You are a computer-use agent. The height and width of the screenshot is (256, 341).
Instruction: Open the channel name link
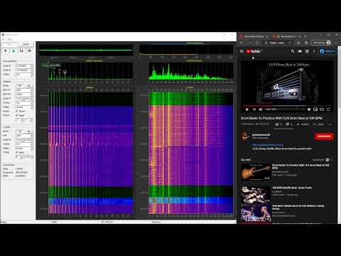click(x=261, y=135)
